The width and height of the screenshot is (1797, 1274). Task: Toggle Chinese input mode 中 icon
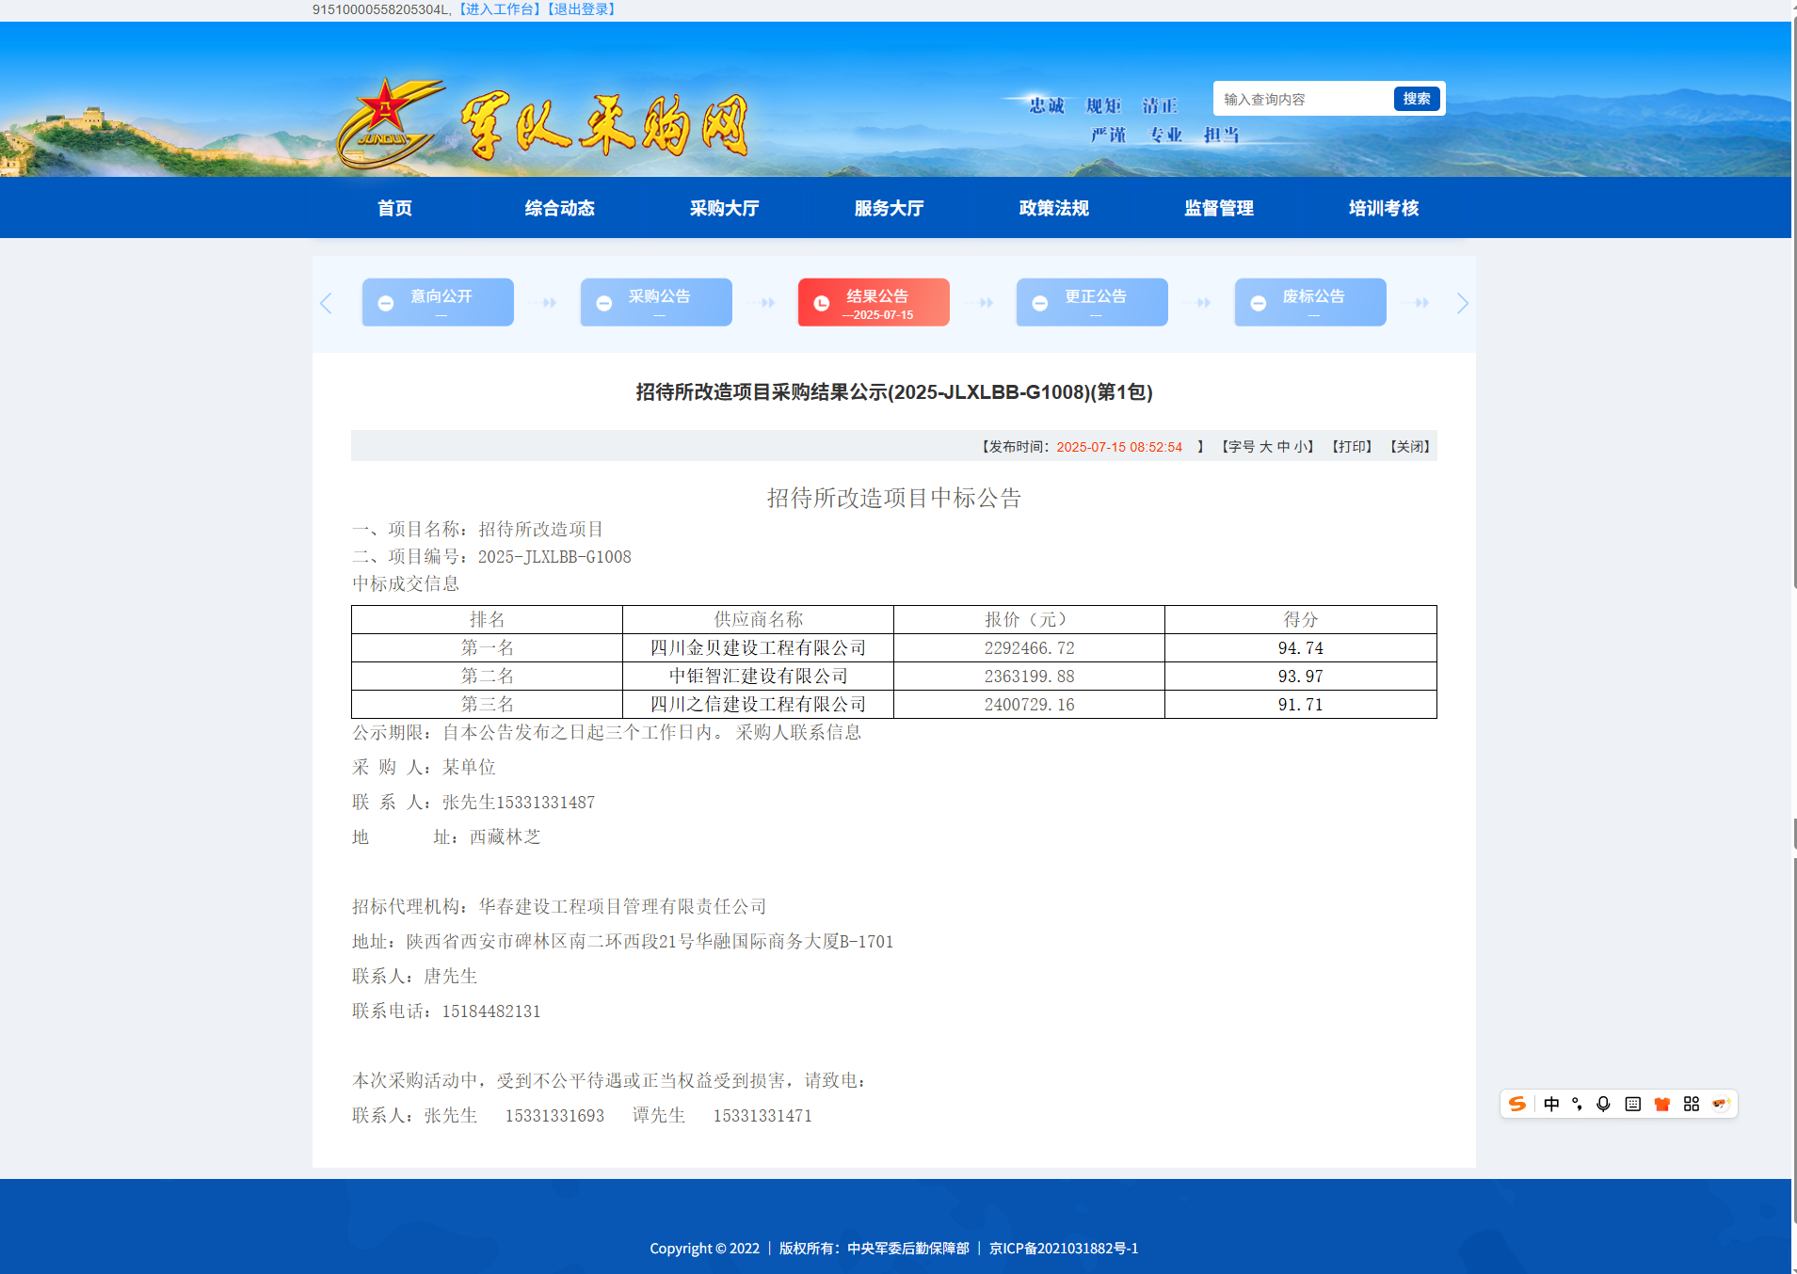[1551, 1104]
